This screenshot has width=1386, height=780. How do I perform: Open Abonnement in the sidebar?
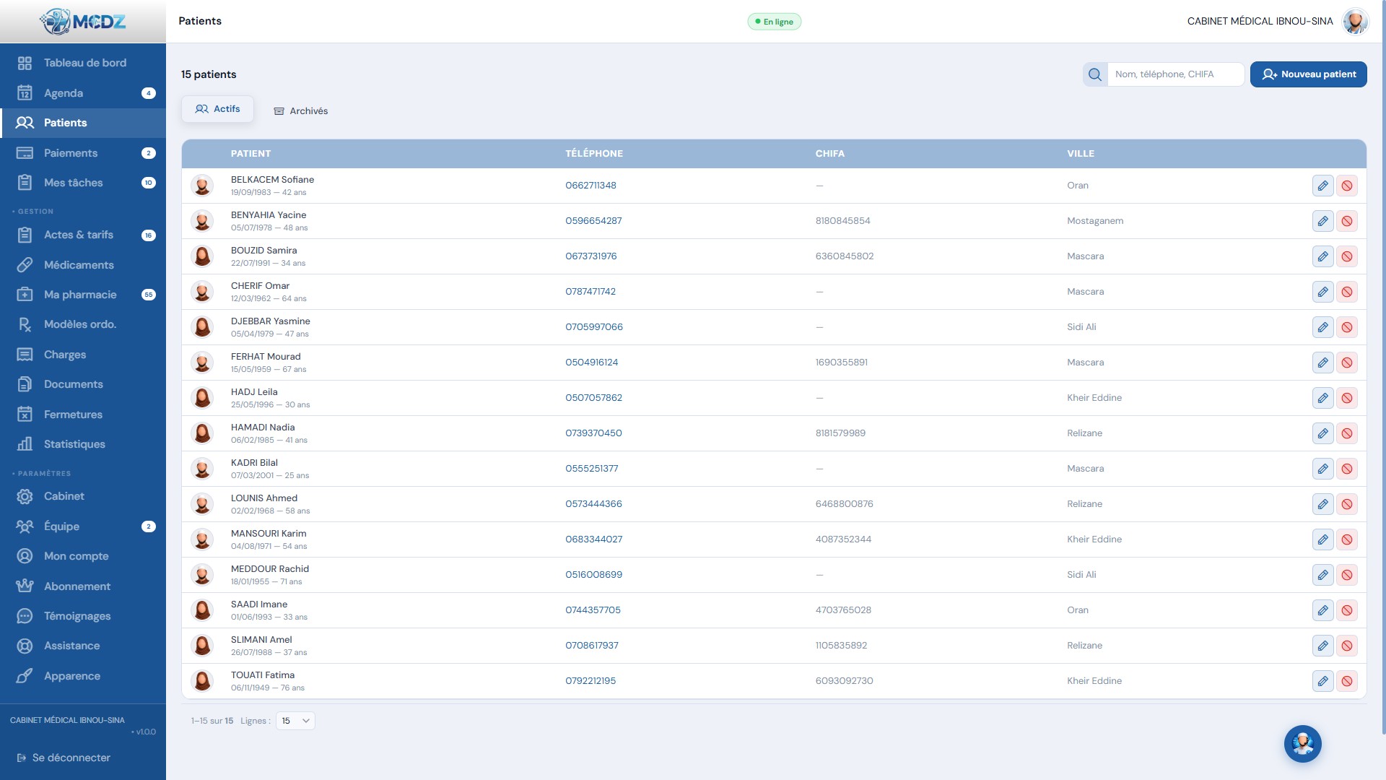(83, 586)
